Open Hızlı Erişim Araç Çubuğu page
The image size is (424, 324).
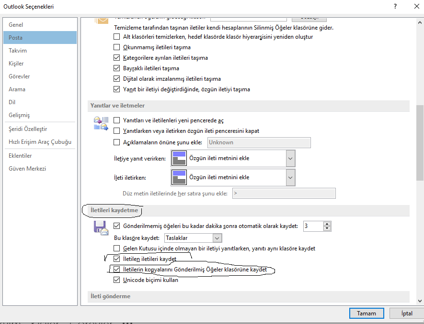pyautogui.click(x=40, y=142)
